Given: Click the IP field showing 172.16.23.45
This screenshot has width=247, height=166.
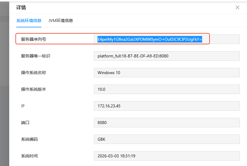Looking at the screenshot, I should [166, 106].
